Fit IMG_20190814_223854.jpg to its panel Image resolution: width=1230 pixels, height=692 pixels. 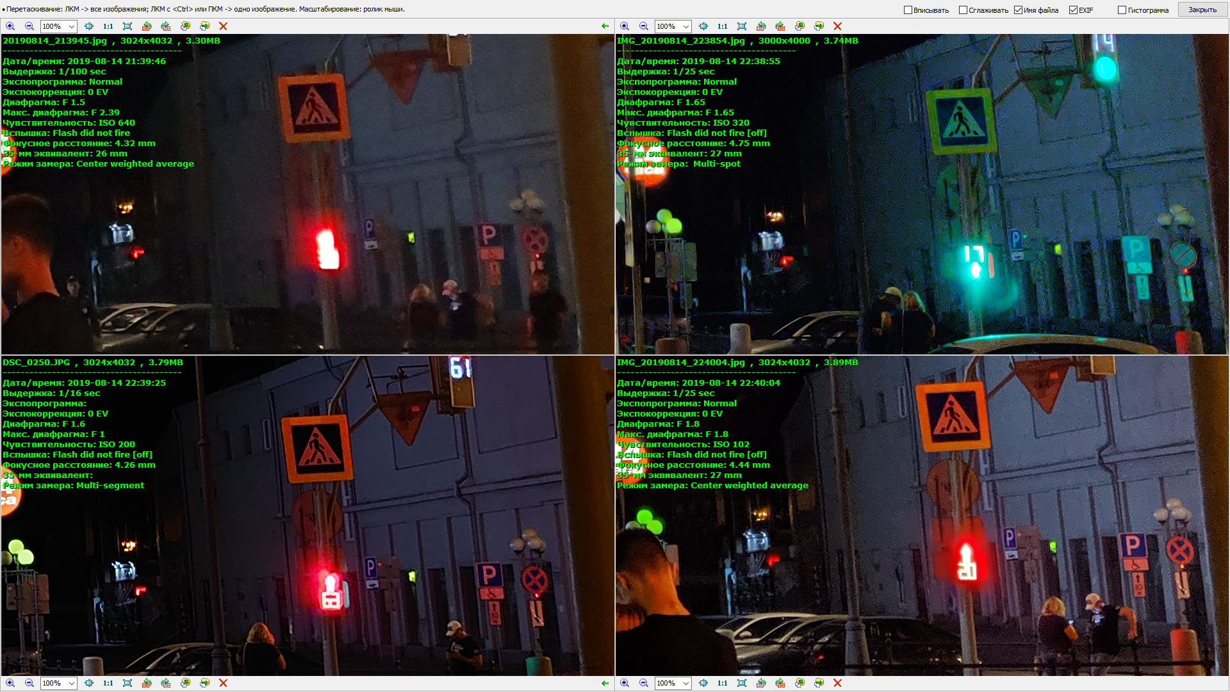[x=742, y=26]
